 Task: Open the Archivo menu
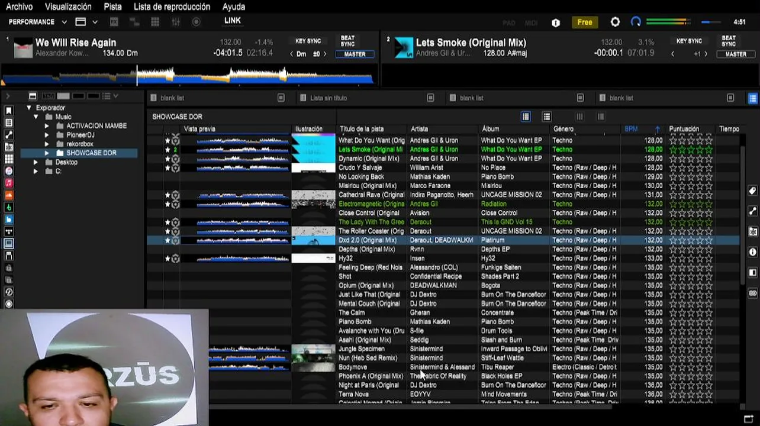(20, 7)
